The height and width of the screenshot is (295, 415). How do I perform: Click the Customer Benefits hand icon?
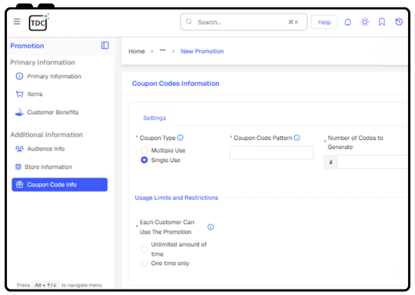tap(19, 112)
